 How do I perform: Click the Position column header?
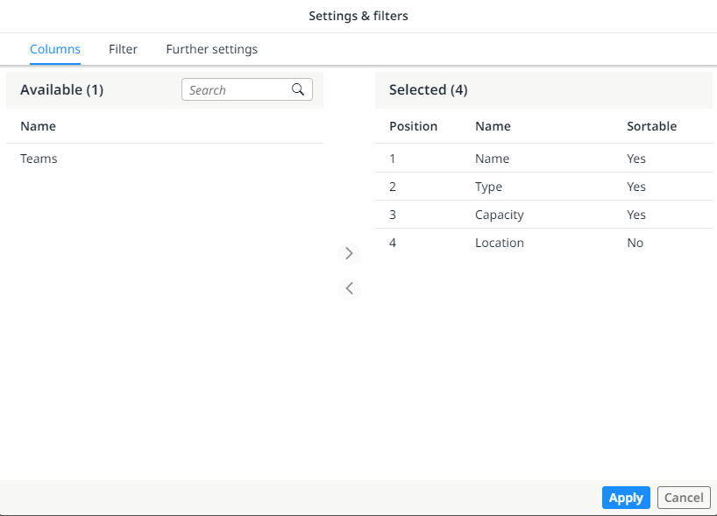pos(413,126)
